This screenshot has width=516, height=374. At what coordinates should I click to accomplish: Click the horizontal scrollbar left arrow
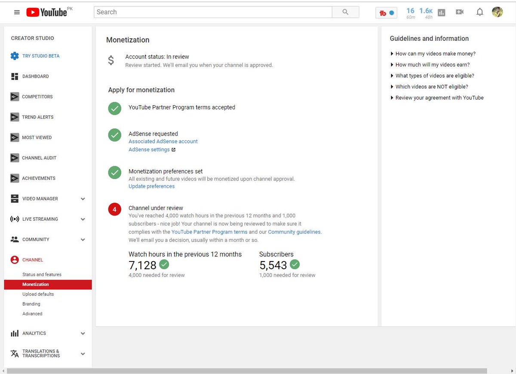pyautogui.click(x=3, y=371)
